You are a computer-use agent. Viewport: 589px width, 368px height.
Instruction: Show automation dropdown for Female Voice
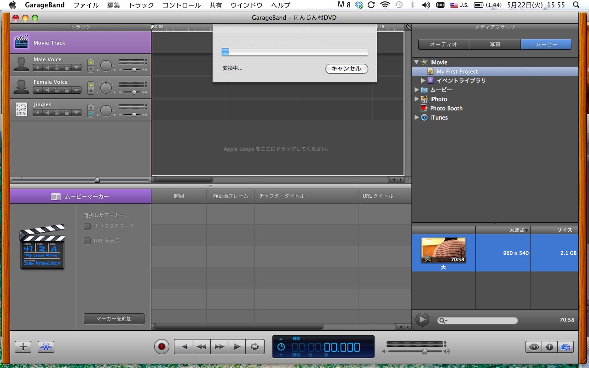pyautogui.click(x=76, y=90)
